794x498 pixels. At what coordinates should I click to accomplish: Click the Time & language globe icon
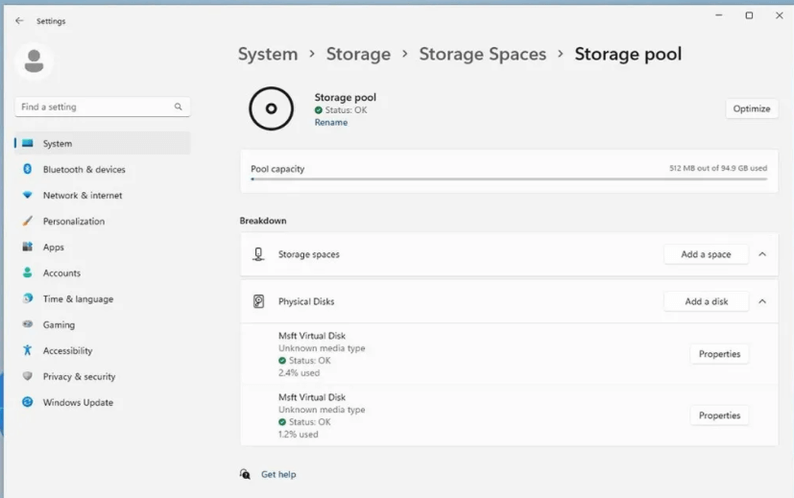click(27, 298)
